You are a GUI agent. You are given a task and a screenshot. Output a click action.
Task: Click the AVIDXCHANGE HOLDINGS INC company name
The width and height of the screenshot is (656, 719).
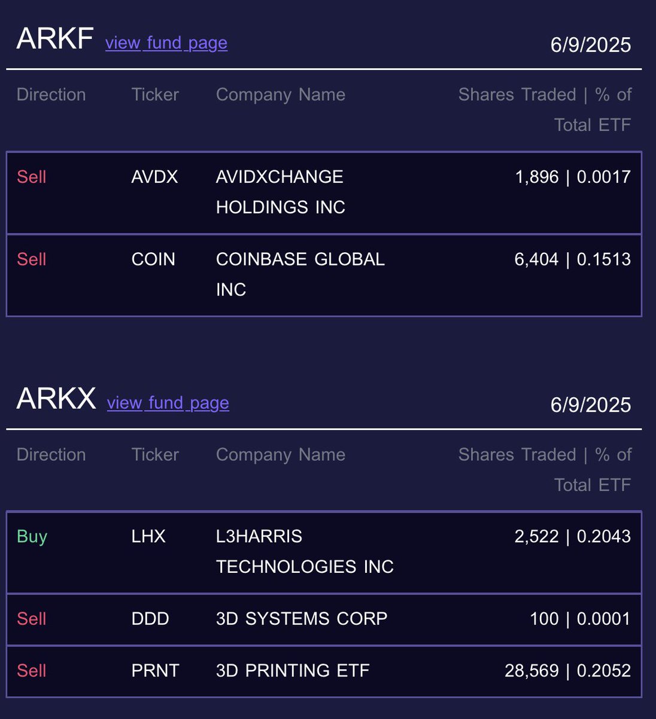pos(280,192)
